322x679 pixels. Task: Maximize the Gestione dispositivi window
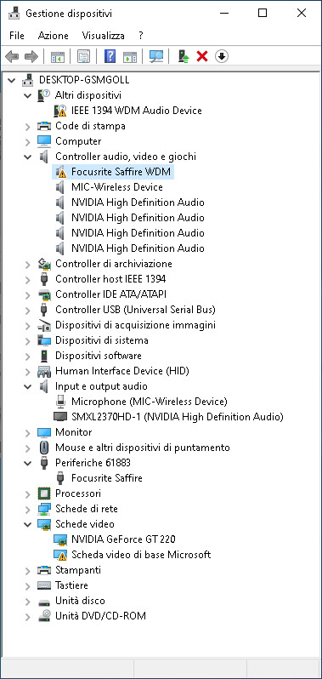click(263, 13)
